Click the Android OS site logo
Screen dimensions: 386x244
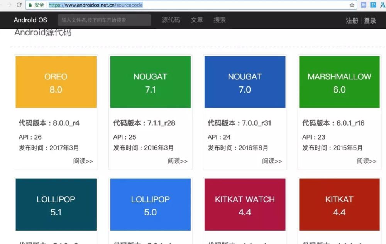pyautogui.click(x=30, y=20)
